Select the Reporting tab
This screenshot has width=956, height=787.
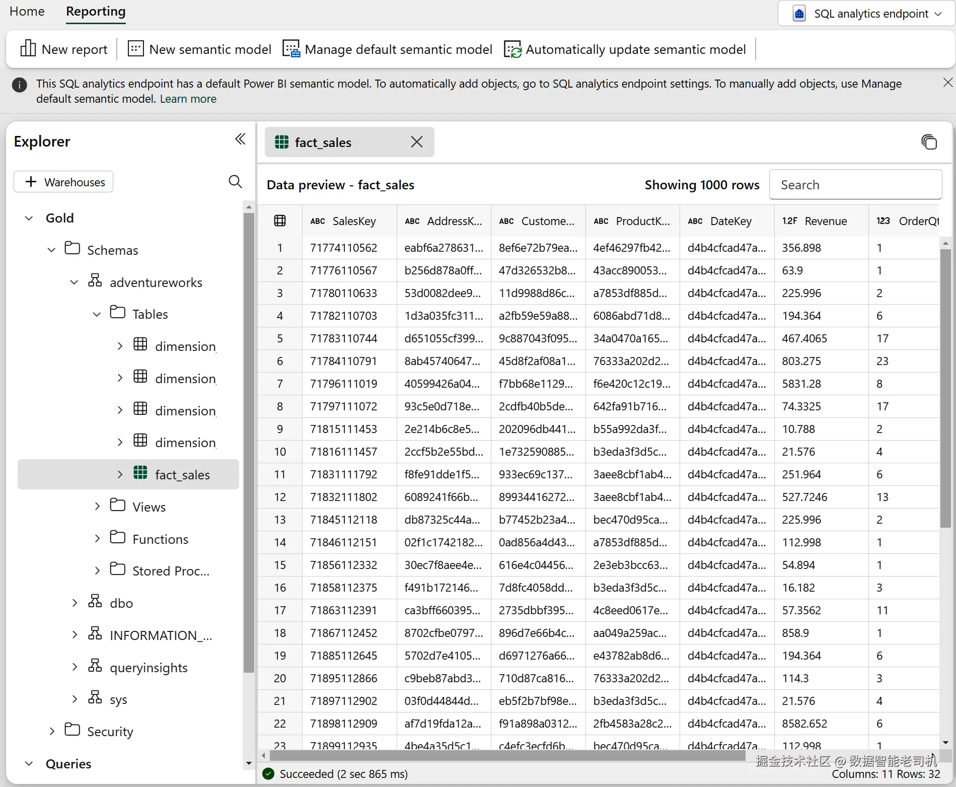tap(96, 12)
